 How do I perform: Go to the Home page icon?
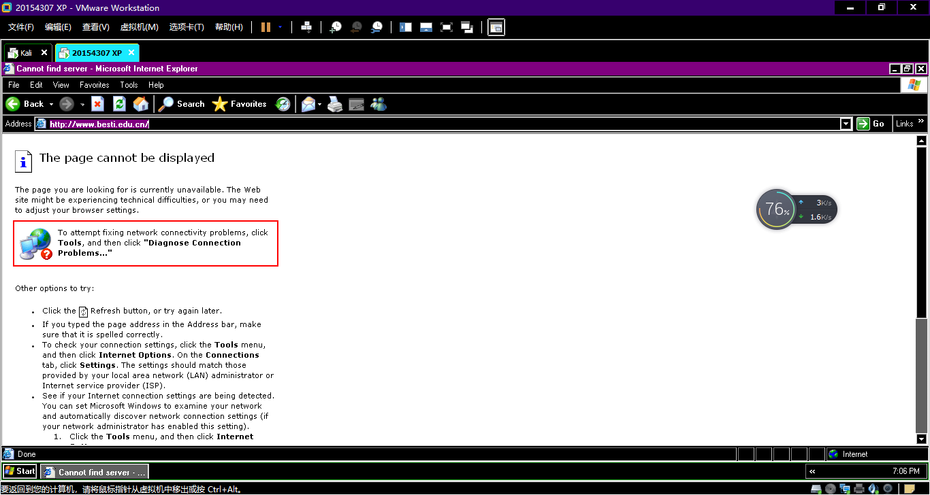[x=141, y=104]
